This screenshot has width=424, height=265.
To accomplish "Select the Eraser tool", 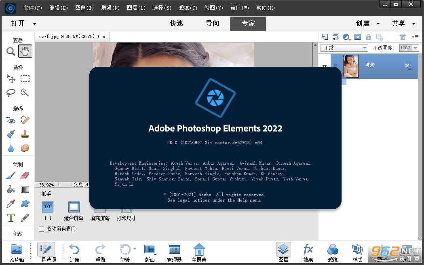I will coord(25,176).
